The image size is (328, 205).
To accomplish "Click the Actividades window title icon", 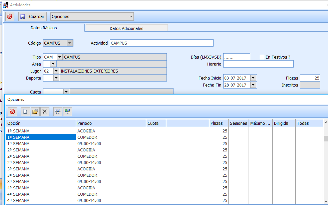I will coord(6,5).
